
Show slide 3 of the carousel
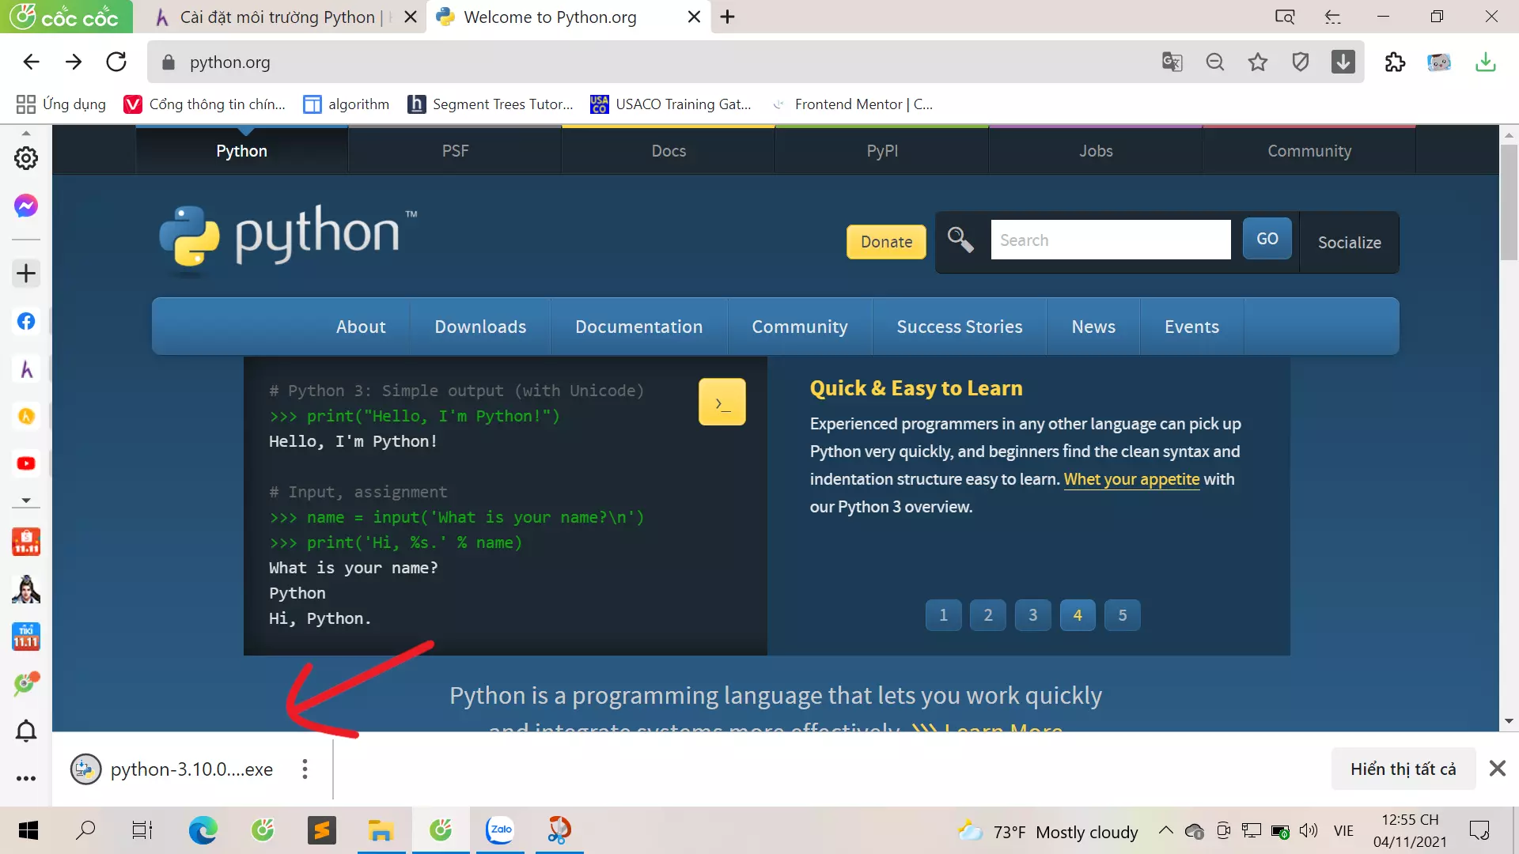[1032, 615]
